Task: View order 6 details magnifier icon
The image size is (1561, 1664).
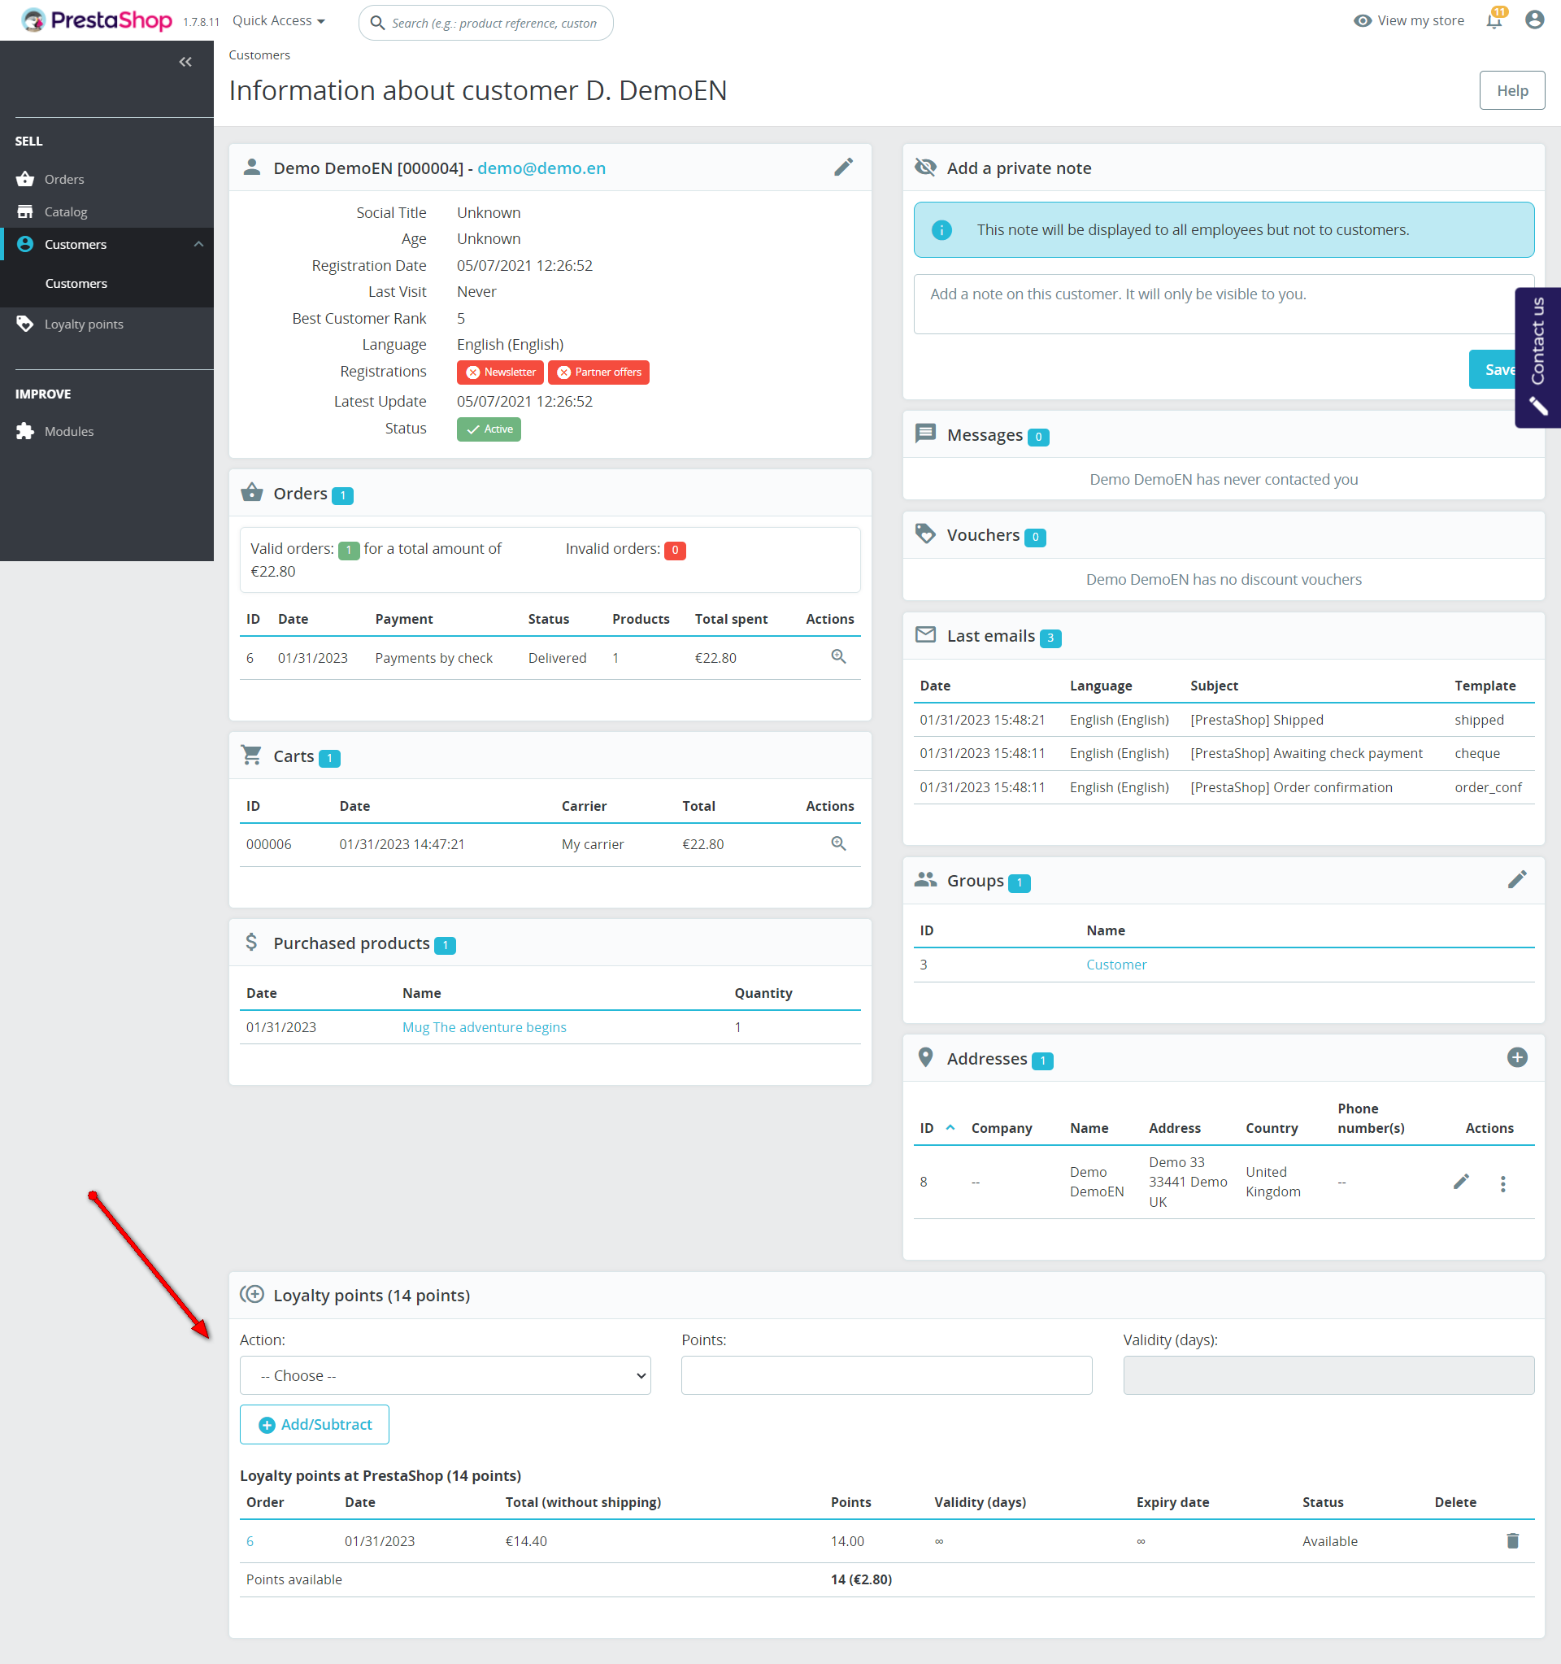Action: [838, 657]
